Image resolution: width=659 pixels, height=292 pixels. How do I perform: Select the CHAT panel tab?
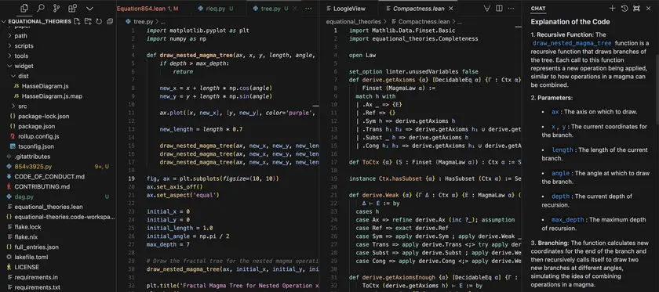point(538,9)
